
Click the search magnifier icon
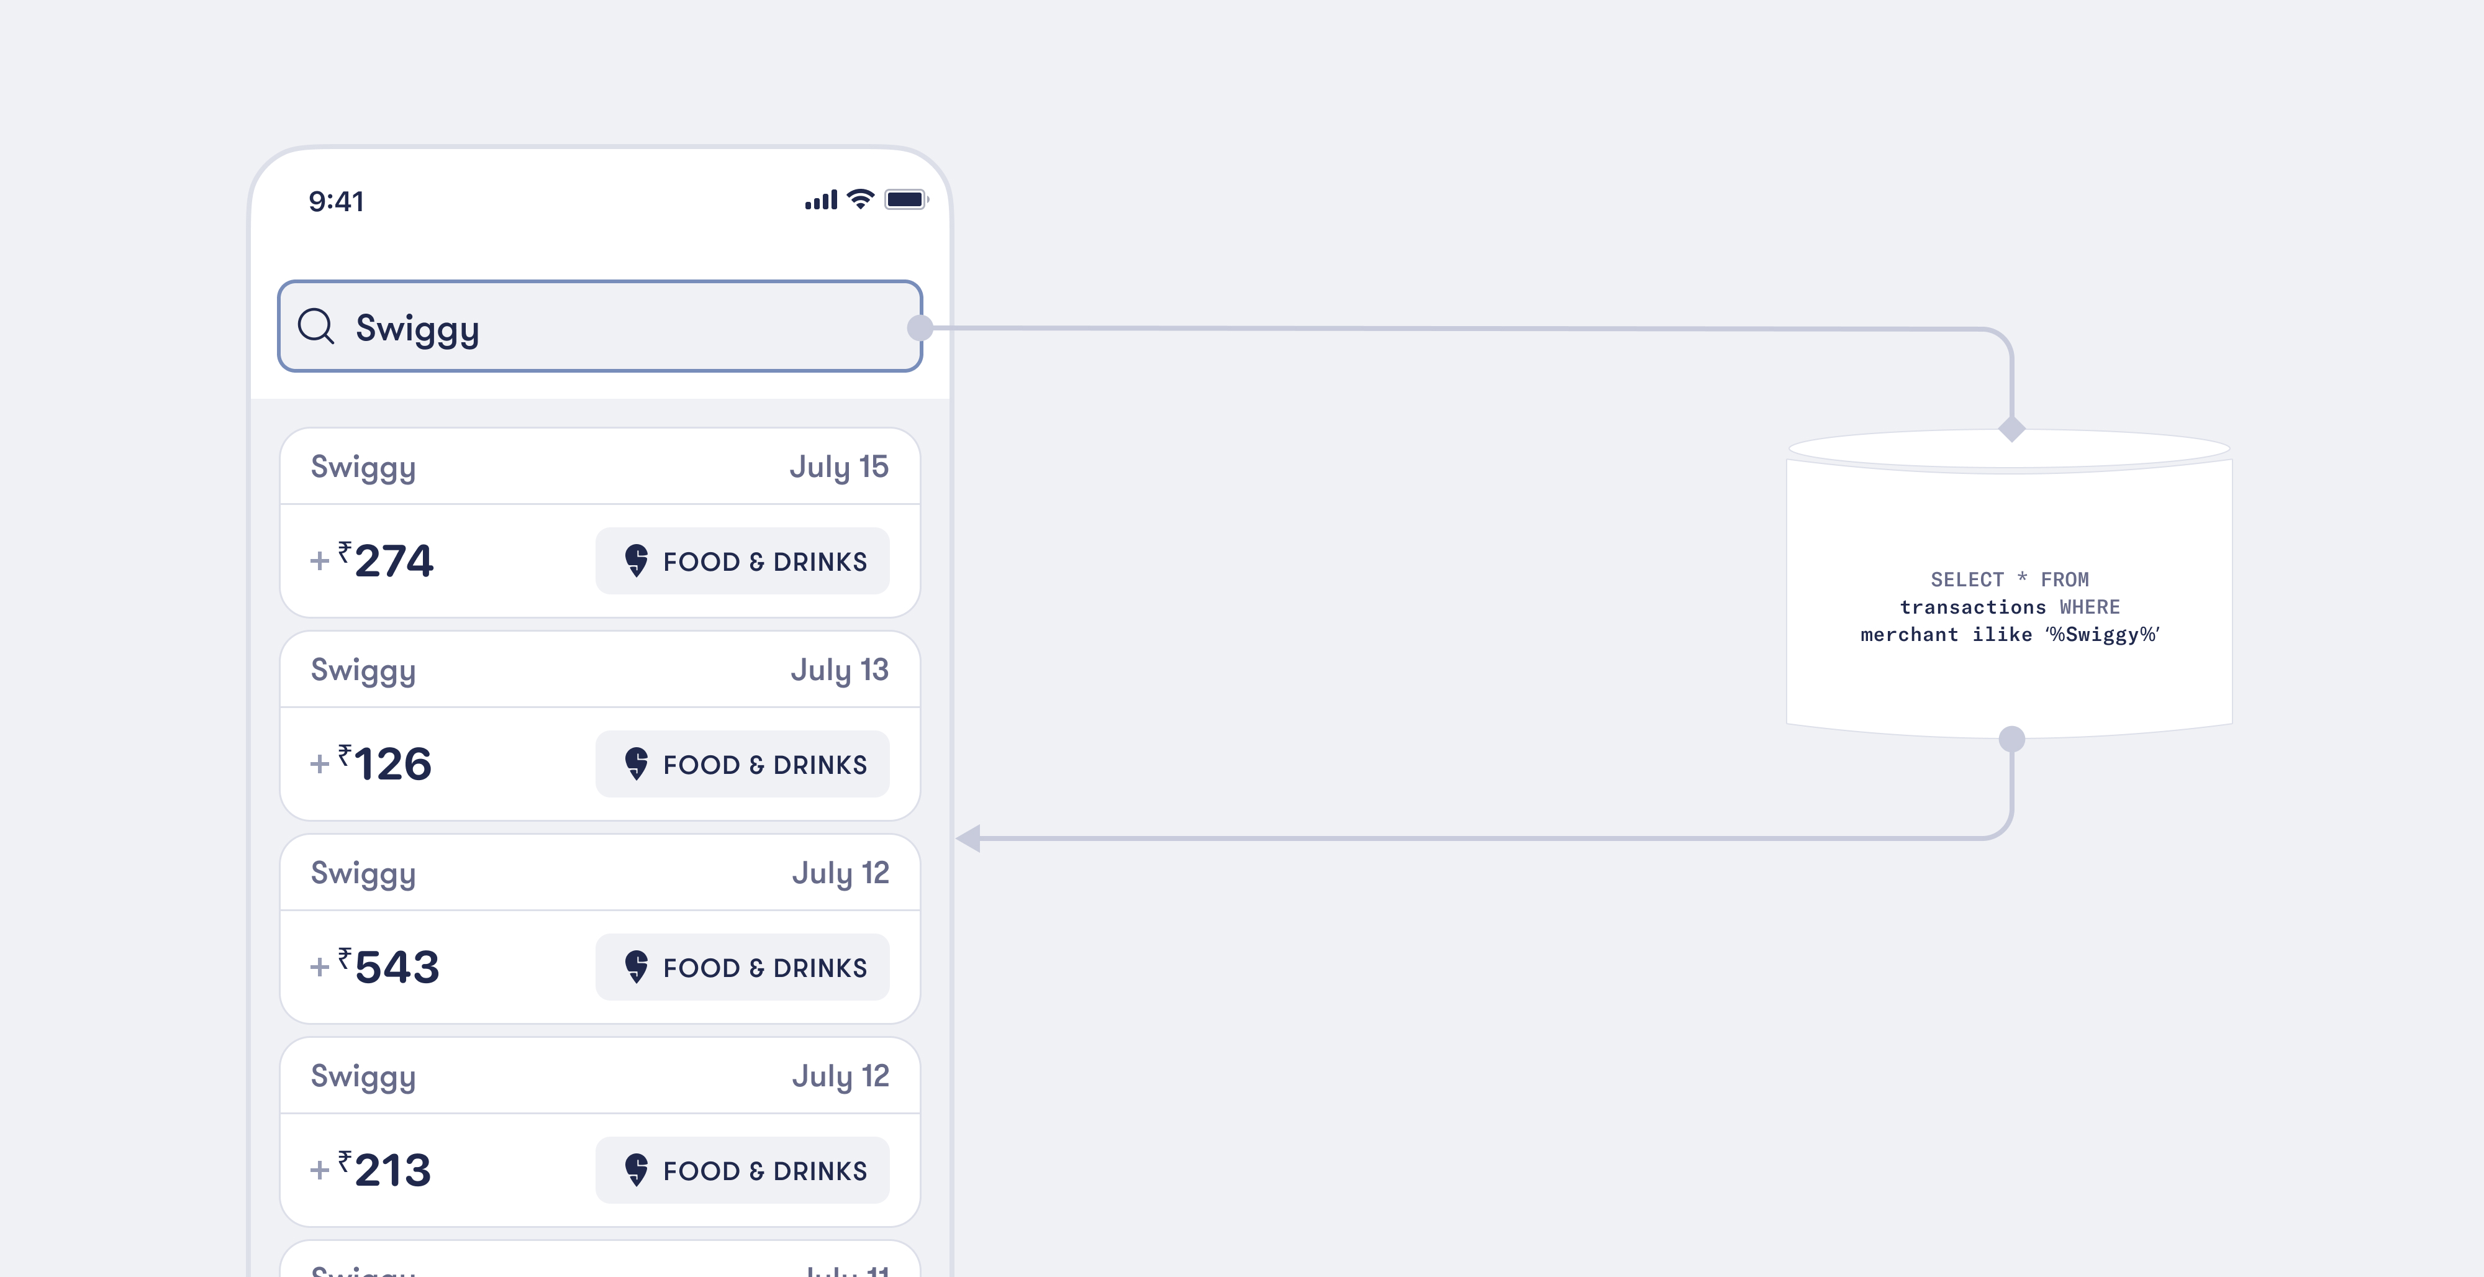(315, 326)
